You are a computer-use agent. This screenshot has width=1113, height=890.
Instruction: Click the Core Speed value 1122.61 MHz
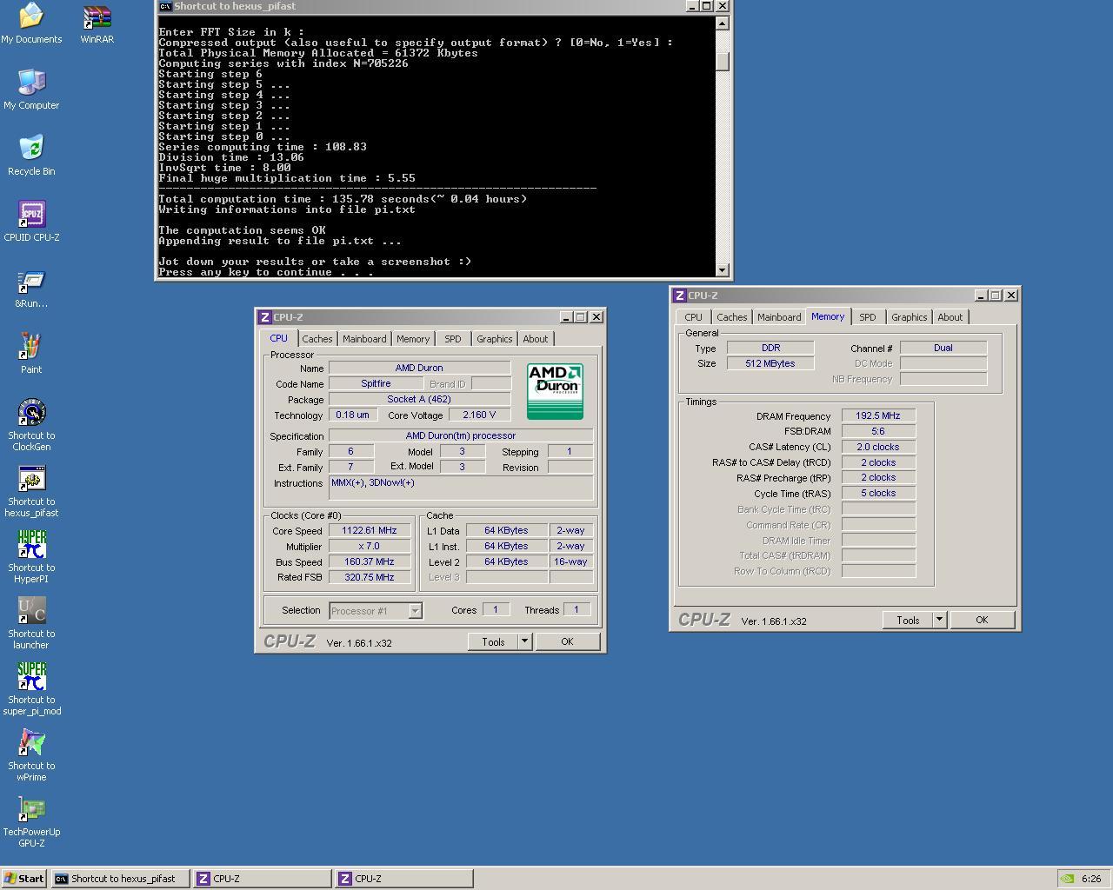click(370, 530)
